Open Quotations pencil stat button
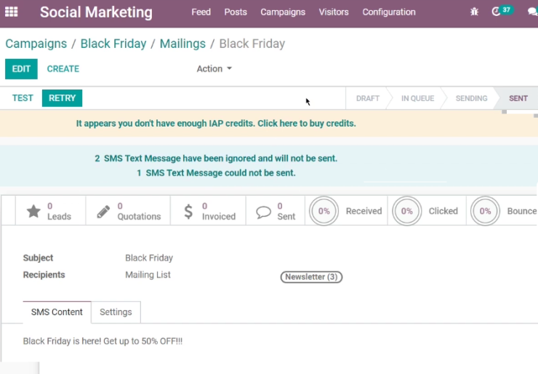 pos(128,211)
